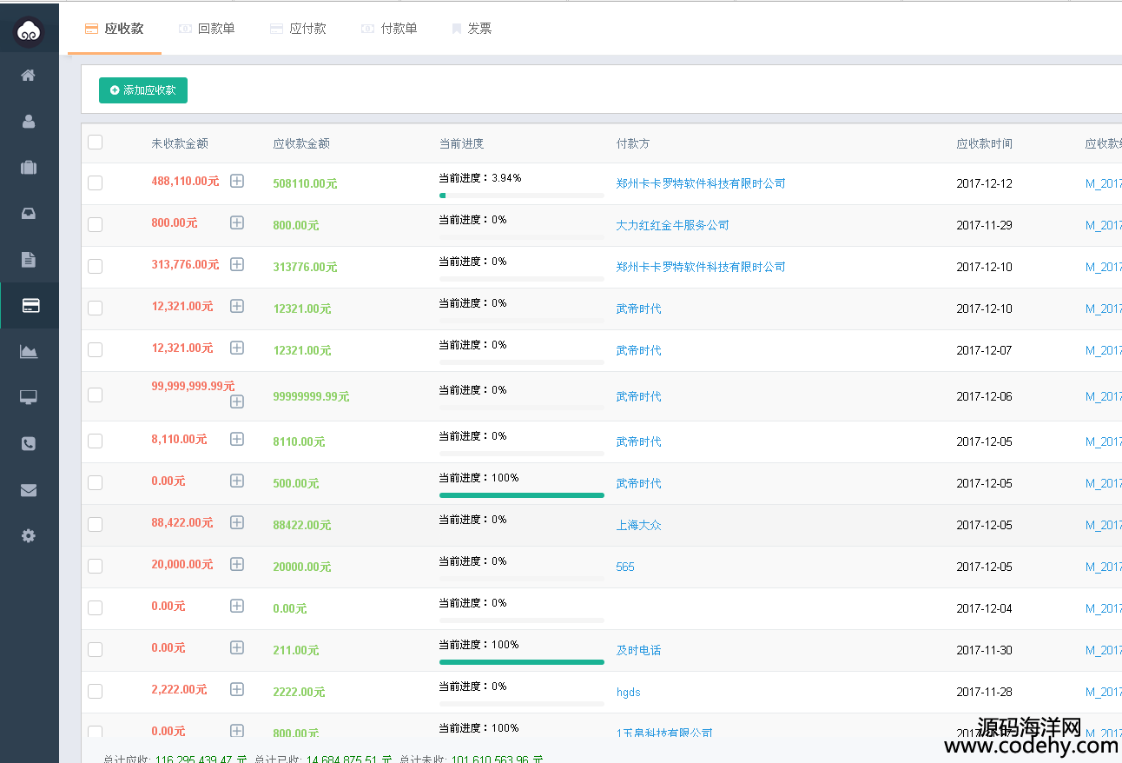Viewport: 1122px width, 763px height.
Task: Expand the 20,000.00元 row plus icon
Action: click(237, 564)
